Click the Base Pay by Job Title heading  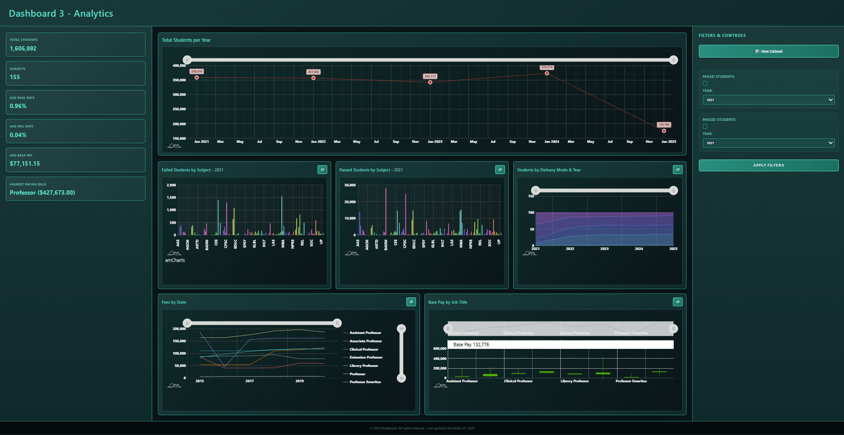[448, 302]
